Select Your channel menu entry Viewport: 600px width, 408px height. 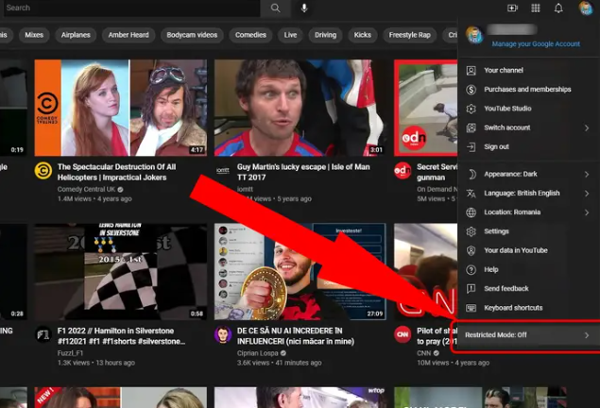(529, 70)
